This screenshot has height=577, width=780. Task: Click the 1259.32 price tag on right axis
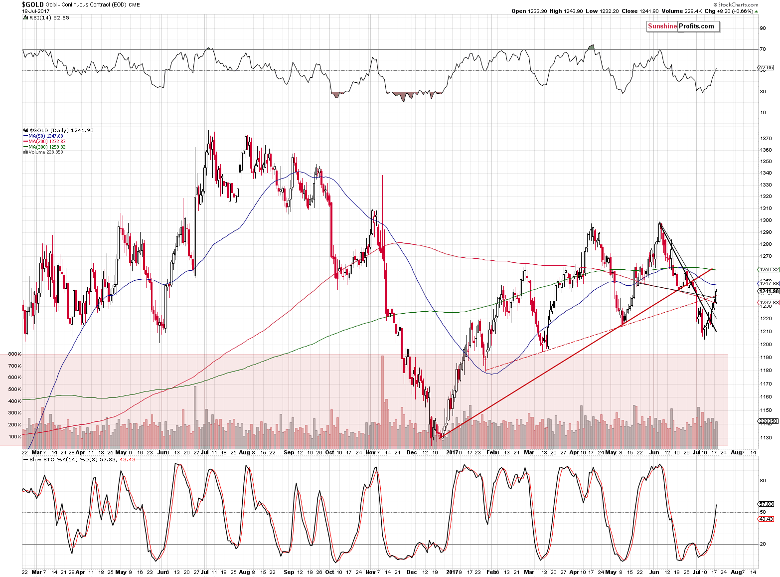coord(769,269)
